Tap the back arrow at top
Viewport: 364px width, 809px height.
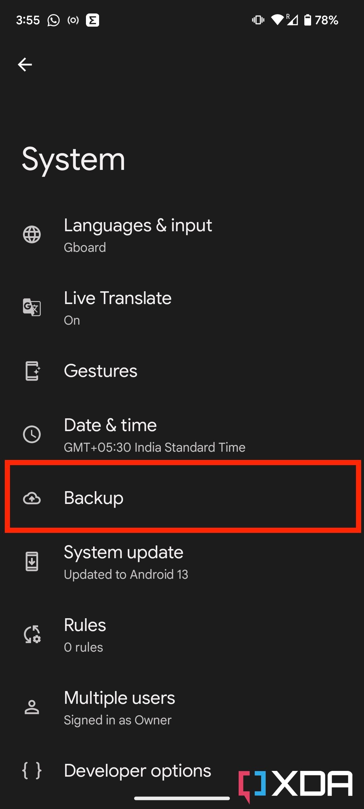point(25,64)
